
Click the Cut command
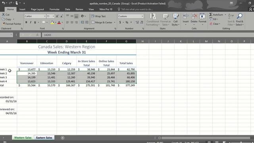point(6,15)
